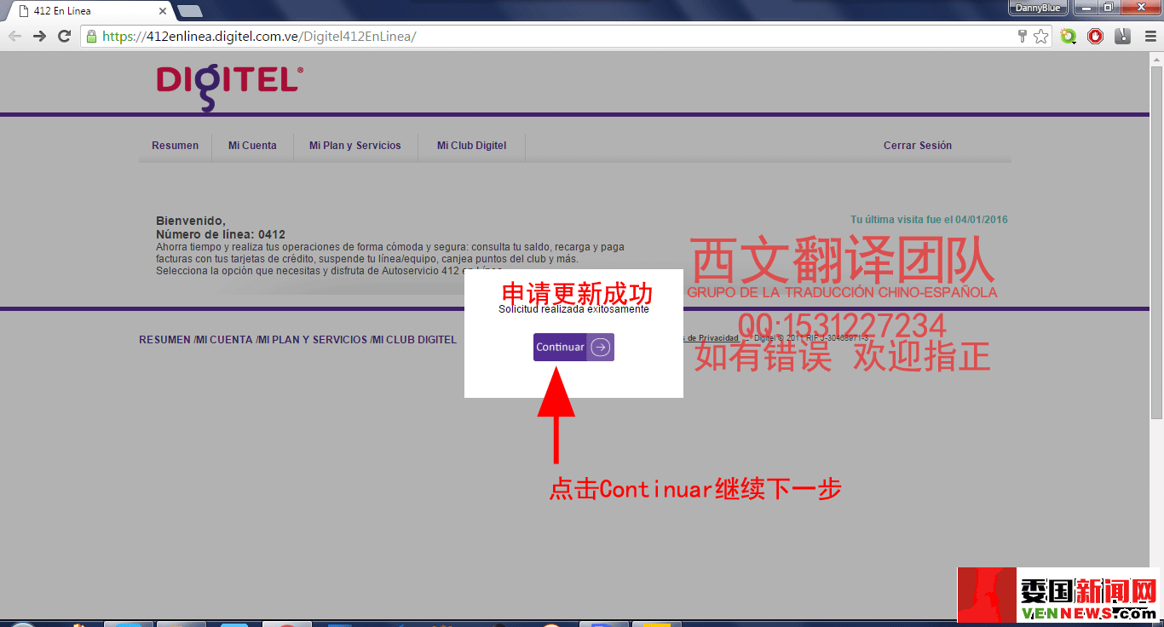
Task: Select the 412 En Línea tab
Action: [x=87, y=11]
